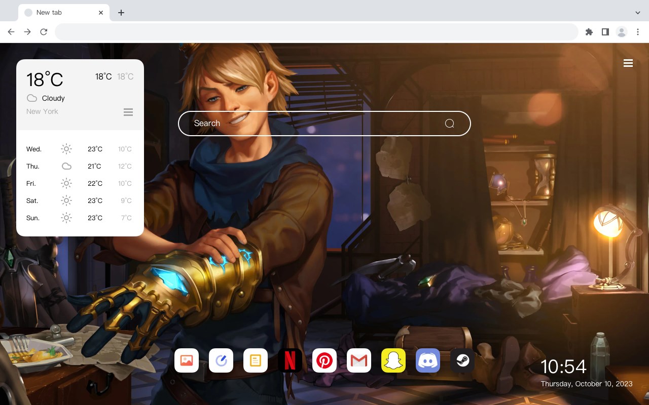
Task: Click the date Thursday, October 10, 2023
Action: (587, 384)
